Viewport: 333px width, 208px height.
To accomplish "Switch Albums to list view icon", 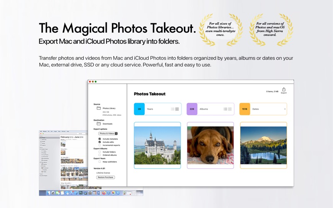I will pyautogui.click(x=225, y=109).
